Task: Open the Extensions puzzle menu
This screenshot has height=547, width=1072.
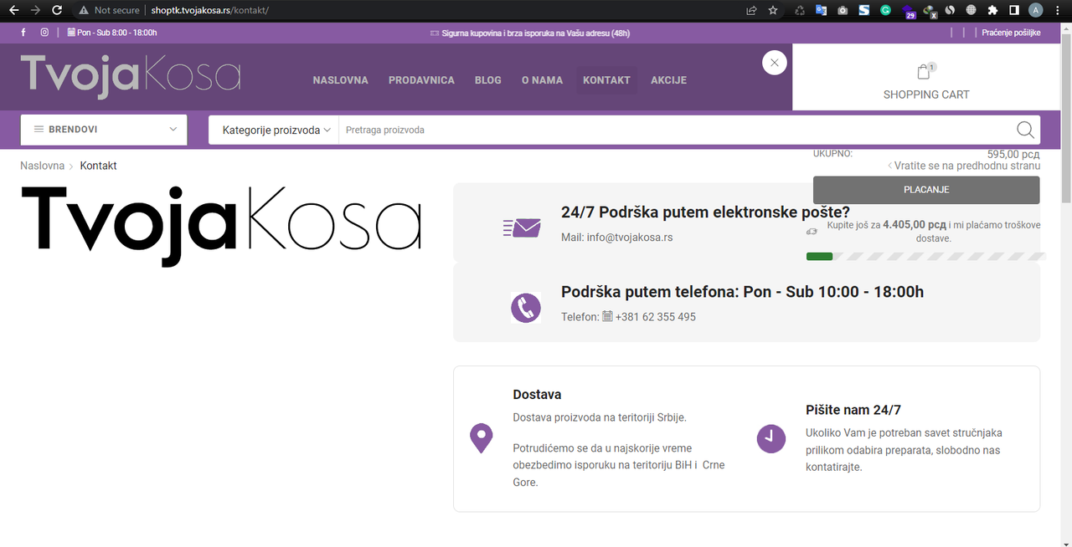Action: point(992,10)
